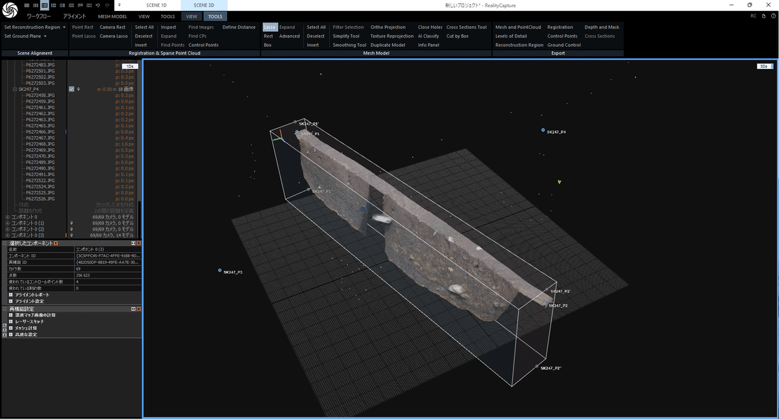Expand コンポーネント 0 (2) node
This screenshot has width=779, height=419.
pyautogui.click(x=7, y=229)
